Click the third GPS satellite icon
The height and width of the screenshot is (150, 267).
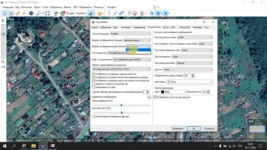pos(165,13)
